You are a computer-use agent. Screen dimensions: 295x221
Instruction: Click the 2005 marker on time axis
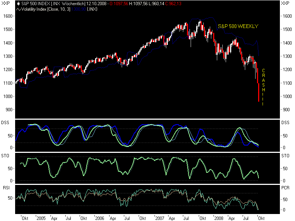coord(41,218)
